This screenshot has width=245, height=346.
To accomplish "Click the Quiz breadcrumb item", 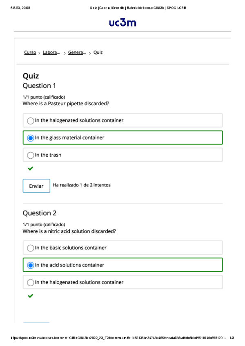I will (x=98, y=53).
